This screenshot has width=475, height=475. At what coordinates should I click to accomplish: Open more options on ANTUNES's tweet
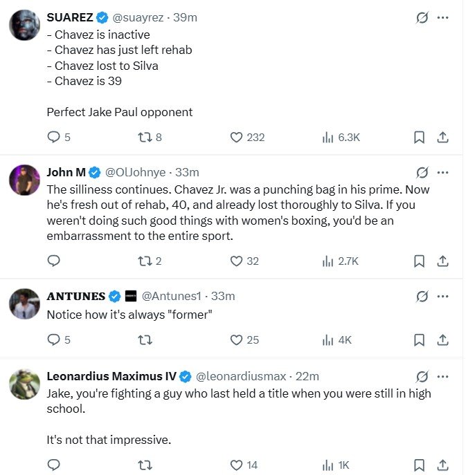pos(443,296)
